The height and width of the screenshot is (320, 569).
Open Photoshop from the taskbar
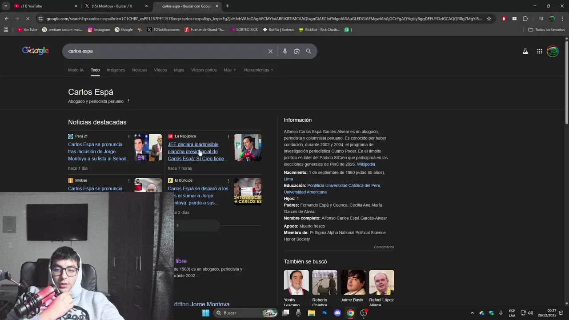[x=325, y=313]
